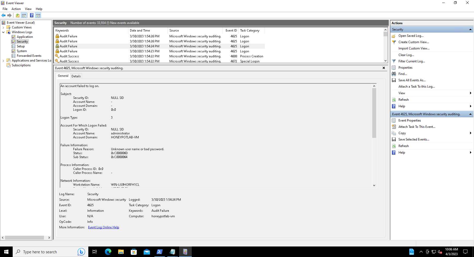Click the Application log icon in tree
The height and width of the screenshot is (257, 474).
coord(13,37)
